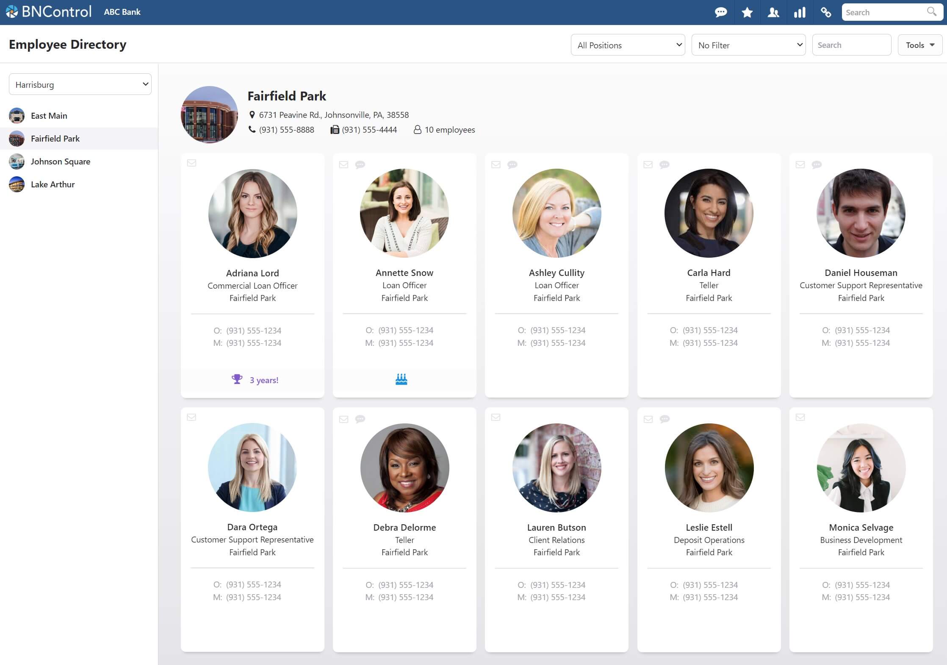The width and height of the screenshot is (947, 665).
Task: Click birthday cake icon on Annette Snow's card
Action: 401,379
